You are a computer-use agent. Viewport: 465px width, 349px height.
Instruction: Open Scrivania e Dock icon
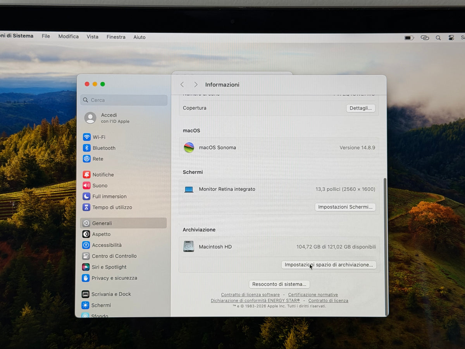tap(86, 294)
